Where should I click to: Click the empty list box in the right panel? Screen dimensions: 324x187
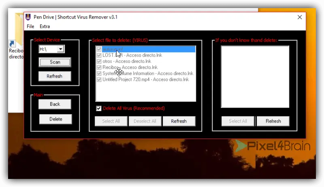pyautogui.click(x=255, y=77)
